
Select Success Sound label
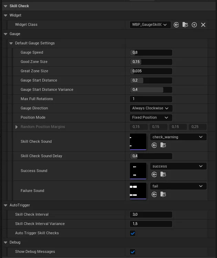pos(34,171)
